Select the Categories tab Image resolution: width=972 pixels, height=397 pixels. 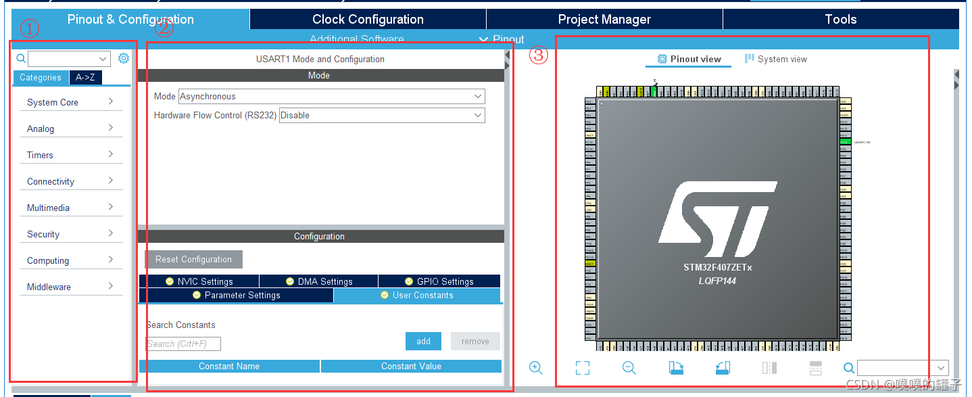pos(41,77)
